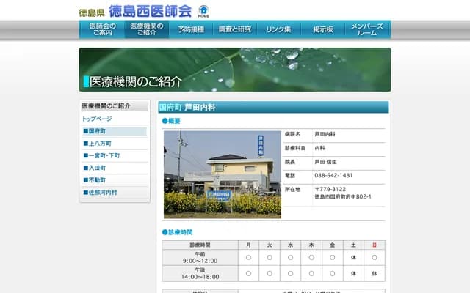Click the 医療機関のご紹介 sidebar header
This screenshot has height=293, width=470.
(x=115, y=105)
